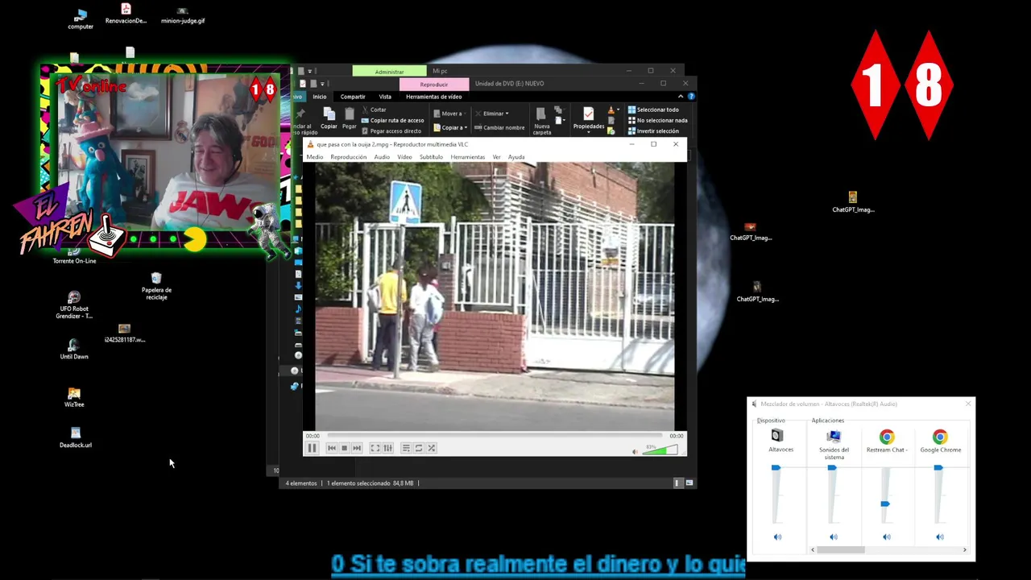Viewport: 1031px width, 580px height.
Task: Open VLC Audio menu
Action: click(x=382, y=157)
